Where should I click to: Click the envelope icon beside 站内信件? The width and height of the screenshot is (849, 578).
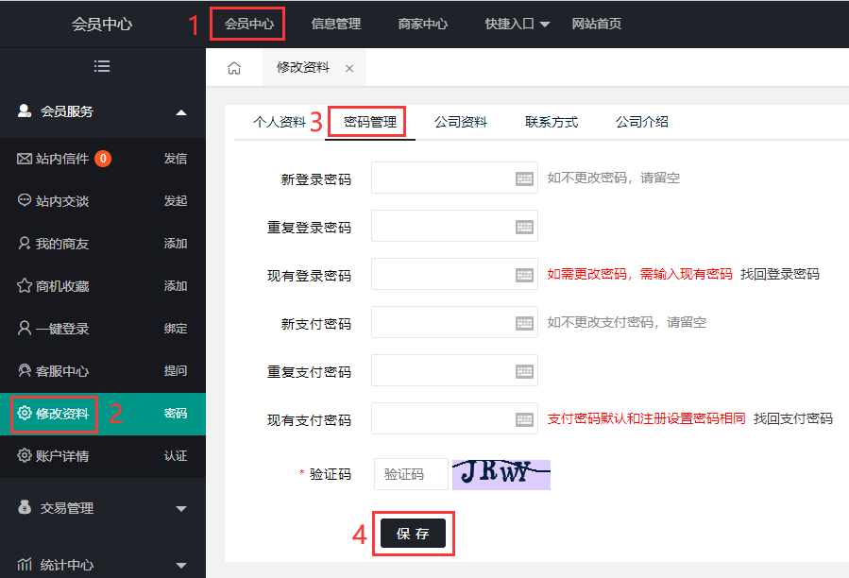tap(25, 158)
